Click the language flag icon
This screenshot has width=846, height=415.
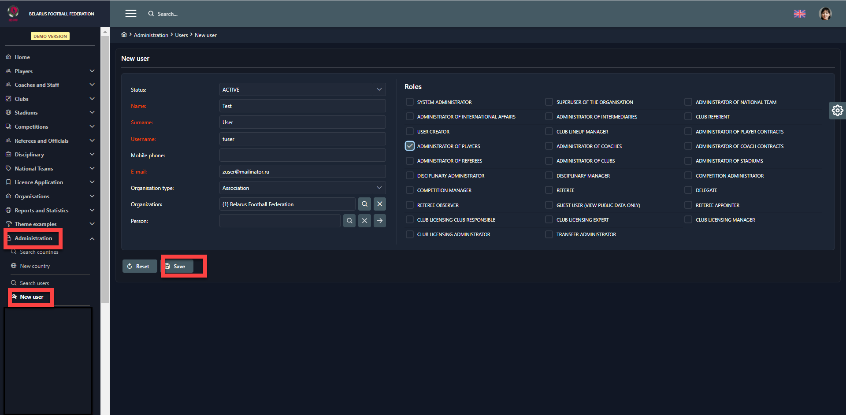[800, 14]
